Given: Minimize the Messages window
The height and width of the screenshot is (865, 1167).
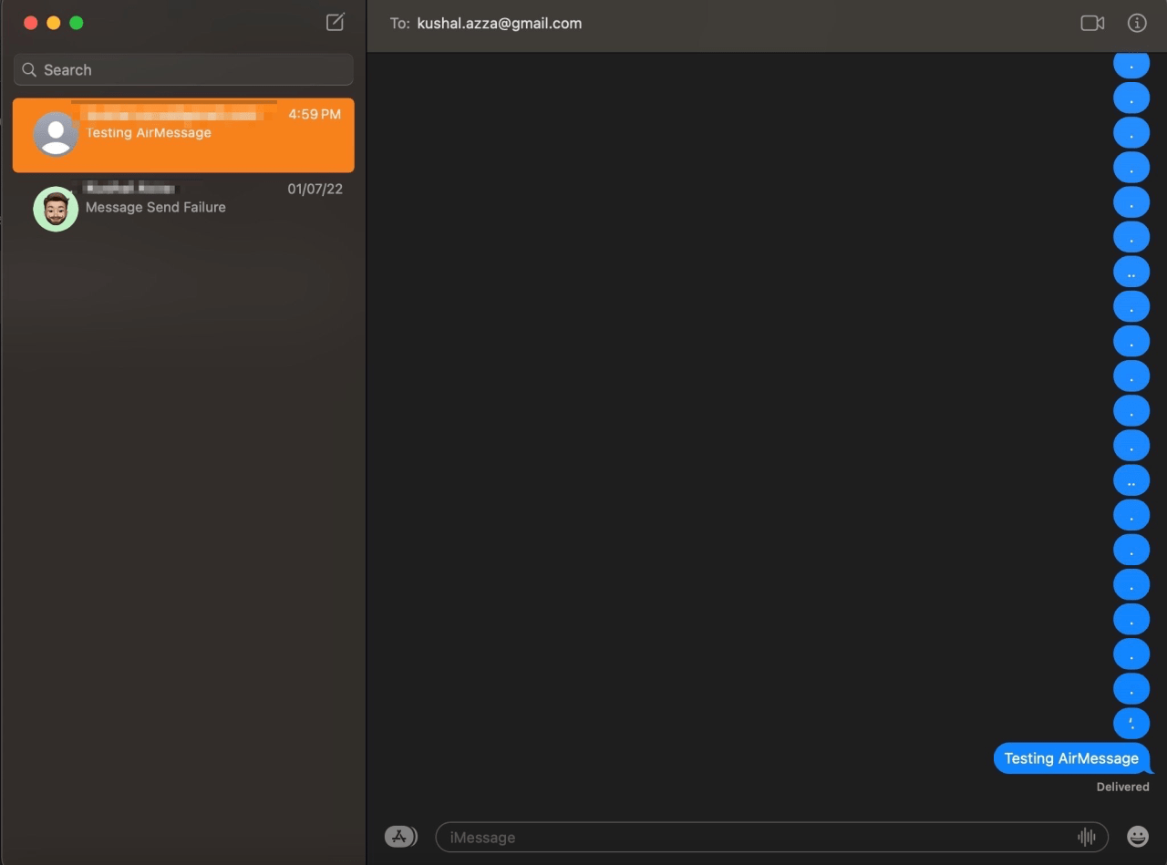Looking at the screenshot, I should pos(53,23).
